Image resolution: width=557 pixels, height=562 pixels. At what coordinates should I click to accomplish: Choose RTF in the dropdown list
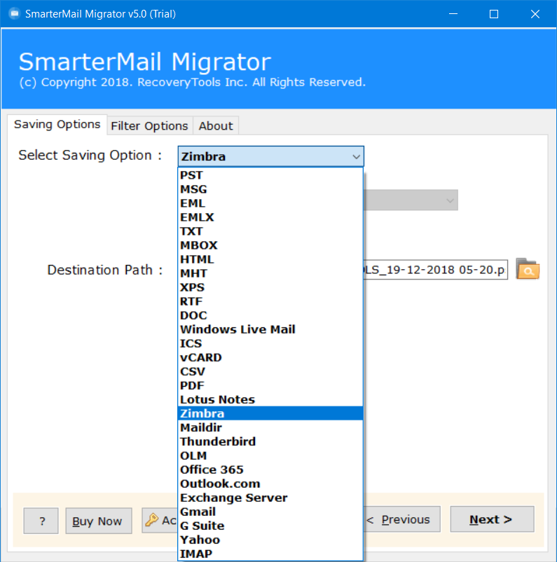(270, 301)
